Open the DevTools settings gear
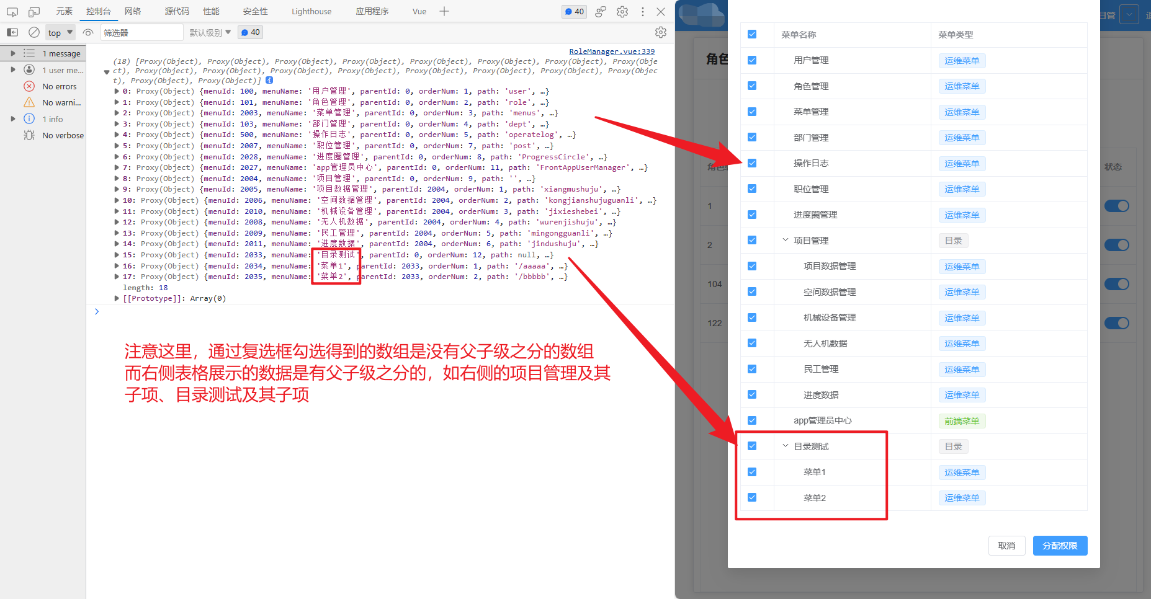1151x599 pixels. (622, 11)
